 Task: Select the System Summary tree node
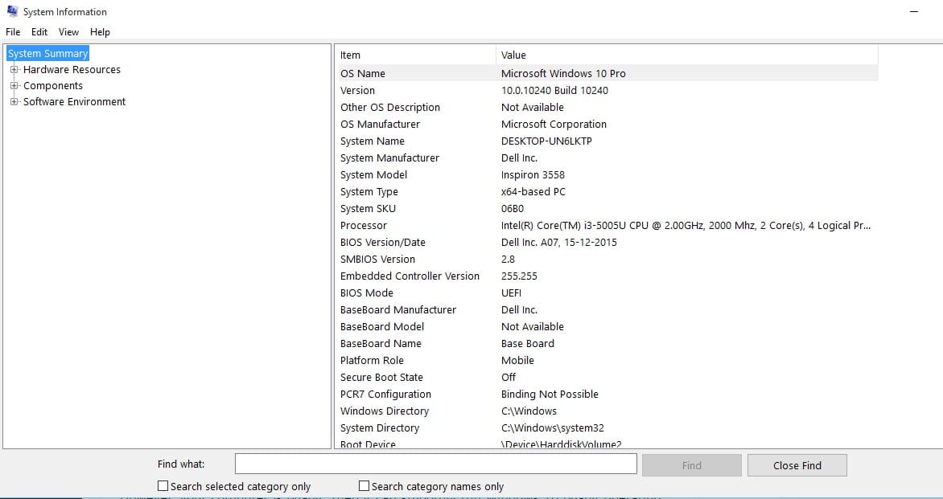(x=47, y=54)
